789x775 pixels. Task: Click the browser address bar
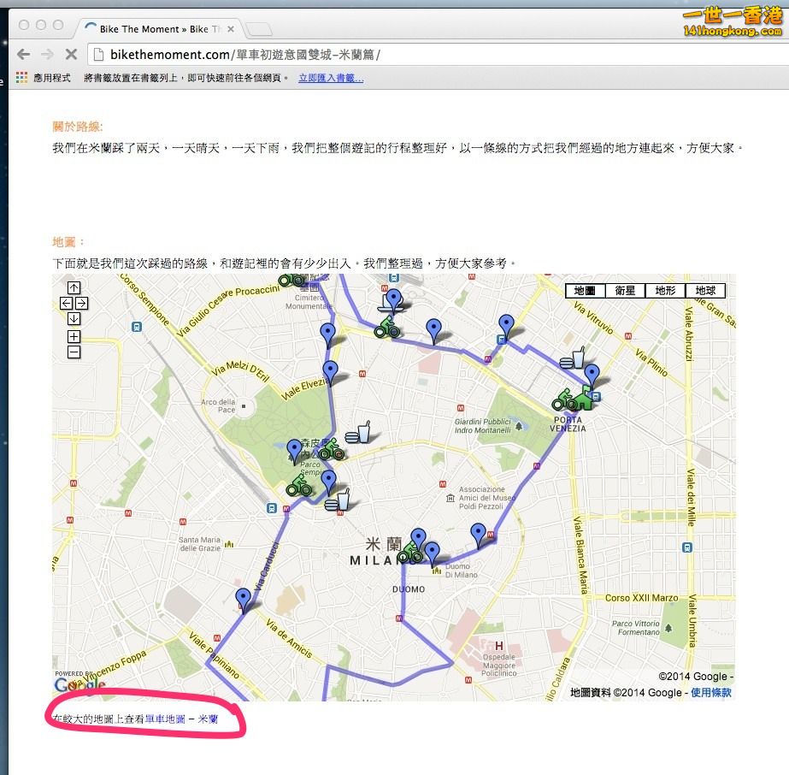point(427,55)
